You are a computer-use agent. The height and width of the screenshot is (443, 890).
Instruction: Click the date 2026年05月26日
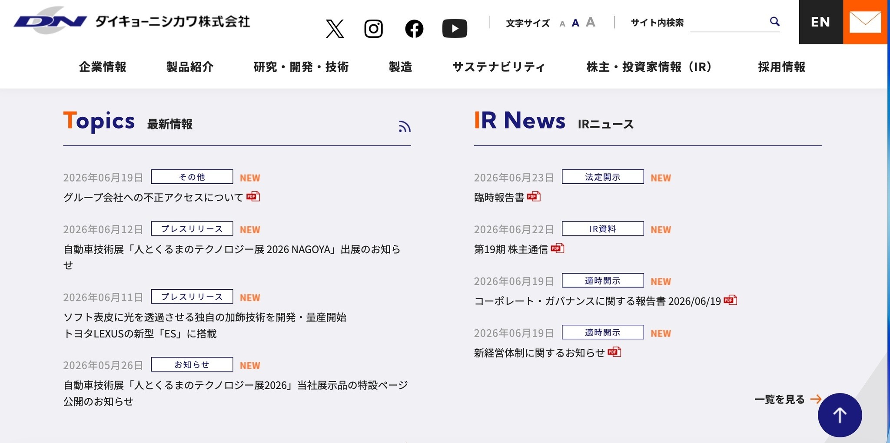coord(103,365)
